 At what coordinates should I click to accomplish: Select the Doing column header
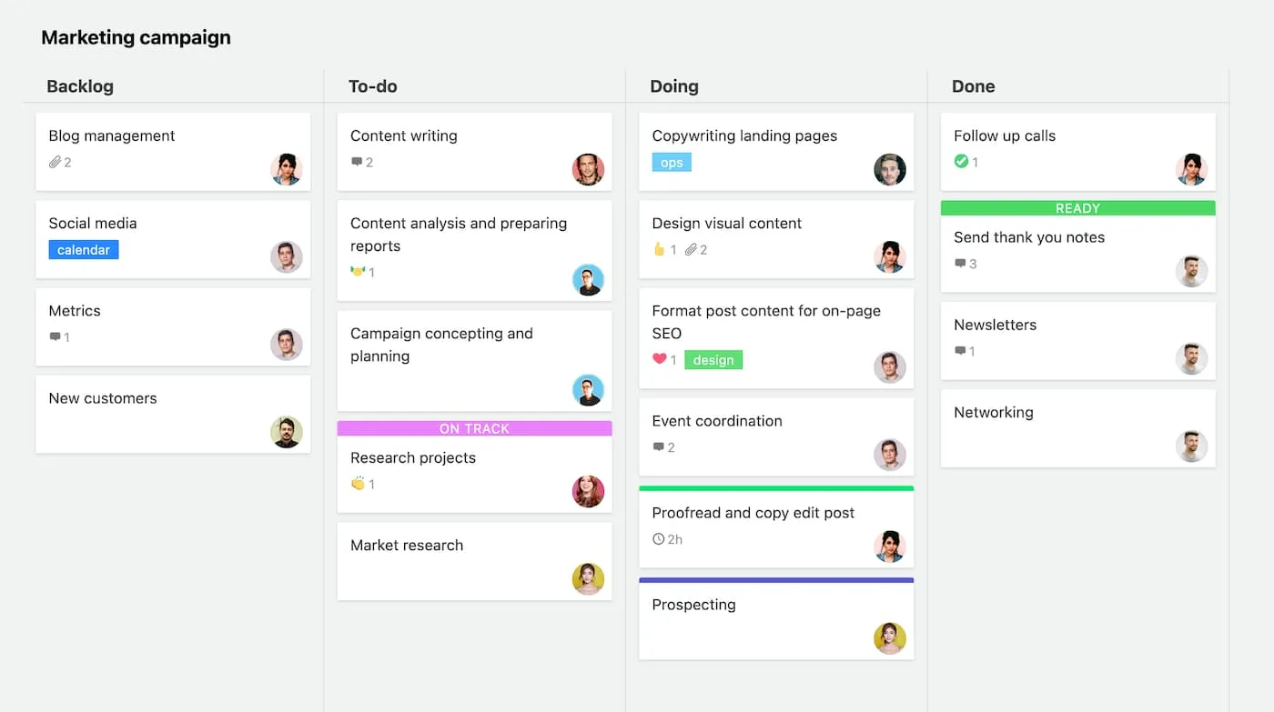coord(674,86)
